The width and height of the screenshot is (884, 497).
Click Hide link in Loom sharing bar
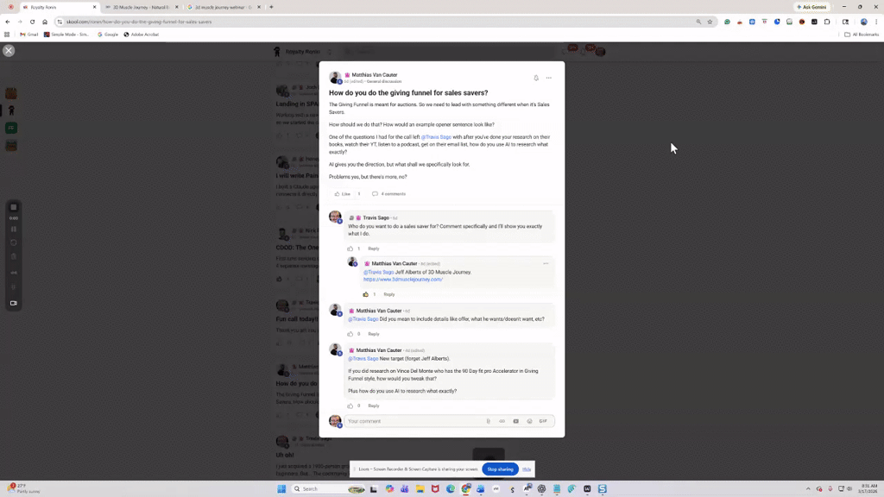pos(527,469)
